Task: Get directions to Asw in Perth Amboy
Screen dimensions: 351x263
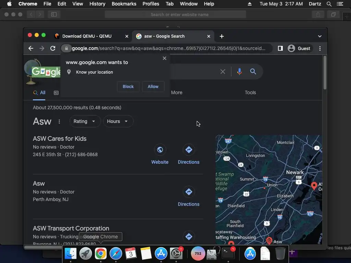Action: [x=189, y=197]
